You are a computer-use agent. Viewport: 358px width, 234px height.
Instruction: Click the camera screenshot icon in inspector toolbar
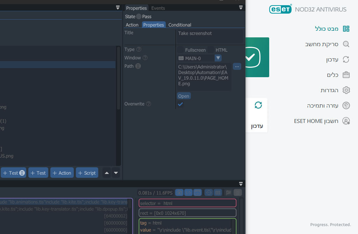pyautogui.click(x=179, y=192)
